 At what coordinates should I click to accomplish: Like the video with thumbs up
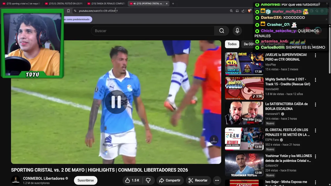(132, 180)
